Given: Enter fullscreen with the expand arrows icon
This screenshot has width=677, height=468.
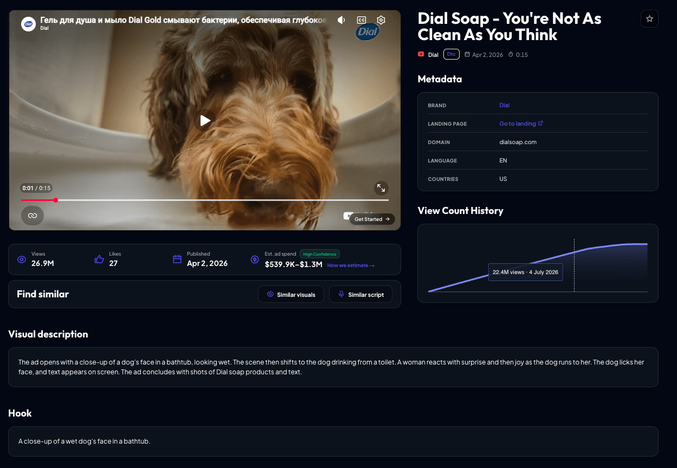Looking at the screenshot, I should pos(382,188).
